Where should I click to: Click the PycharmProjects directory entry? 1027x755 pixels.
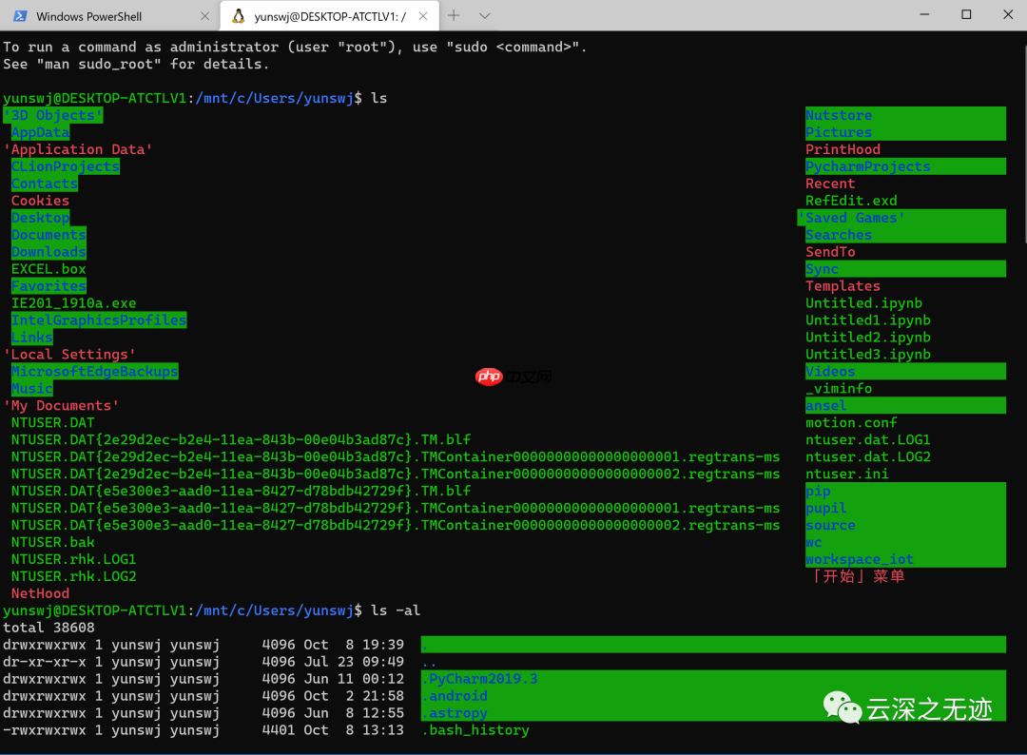click(x=867, y=166)
